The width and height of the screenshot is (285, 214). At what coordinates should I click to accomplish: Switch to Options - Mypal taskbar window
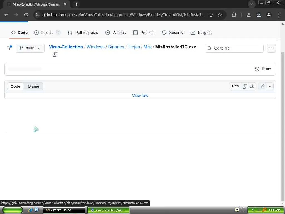pyautogui.click(x=64, y=210)
